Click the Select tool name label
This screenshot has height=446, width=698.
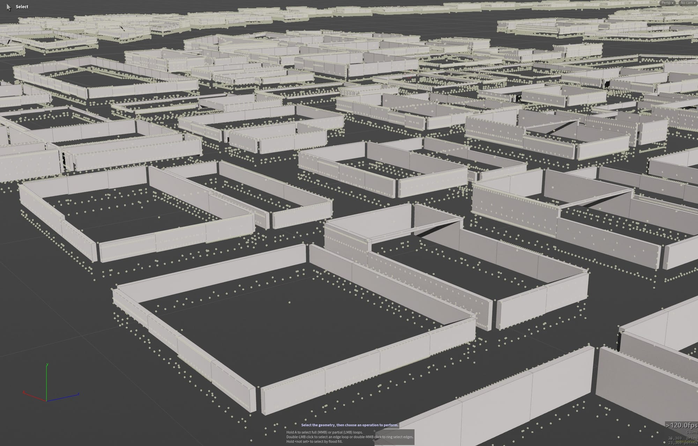pyautogui.click(x=22, y=7)
